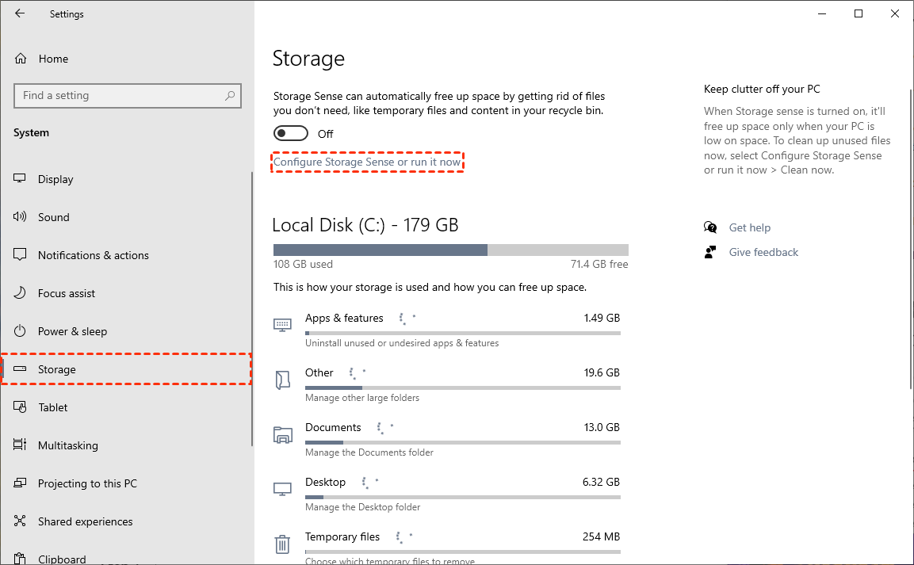Open Notifications & actions settings
The width and height of the screenshot is (914, 565).
click(x=93, y=255)
